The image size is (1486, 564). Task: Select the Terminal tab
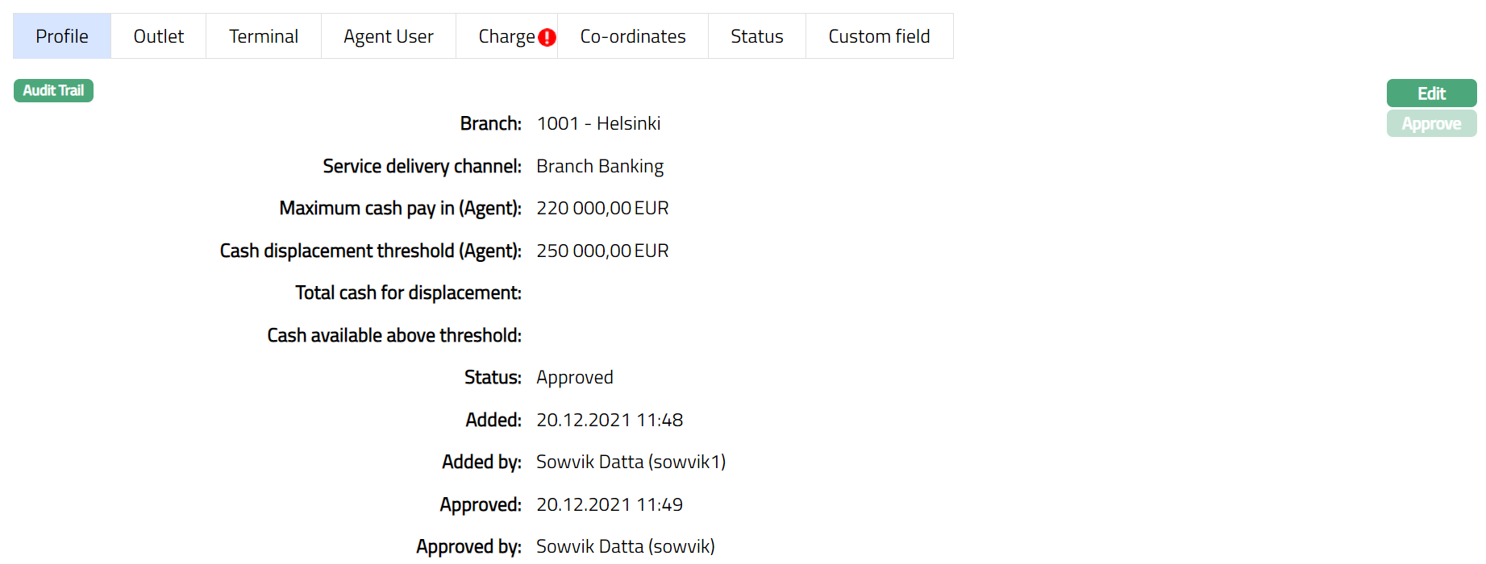(x=264, y=36)
